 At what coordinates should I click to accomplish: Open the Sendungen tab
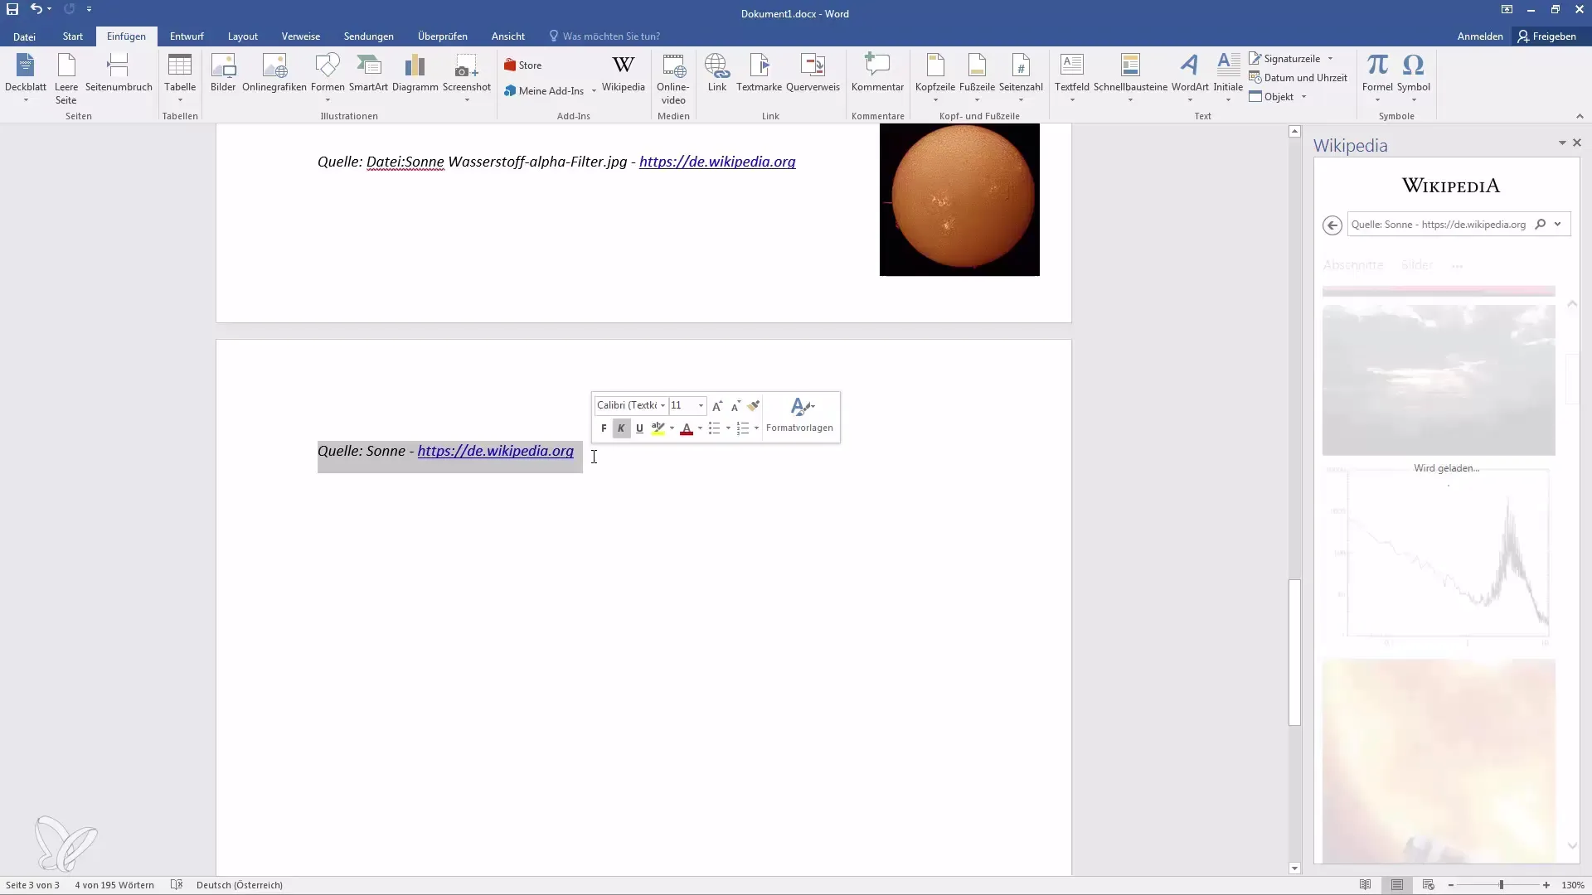[369, 36]
